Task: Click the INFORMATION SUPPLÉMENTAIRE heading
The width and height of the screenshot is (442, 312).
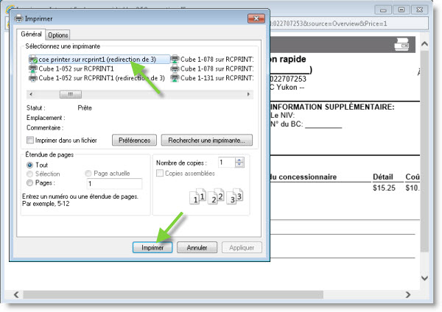Action: [x=332, y=107]
